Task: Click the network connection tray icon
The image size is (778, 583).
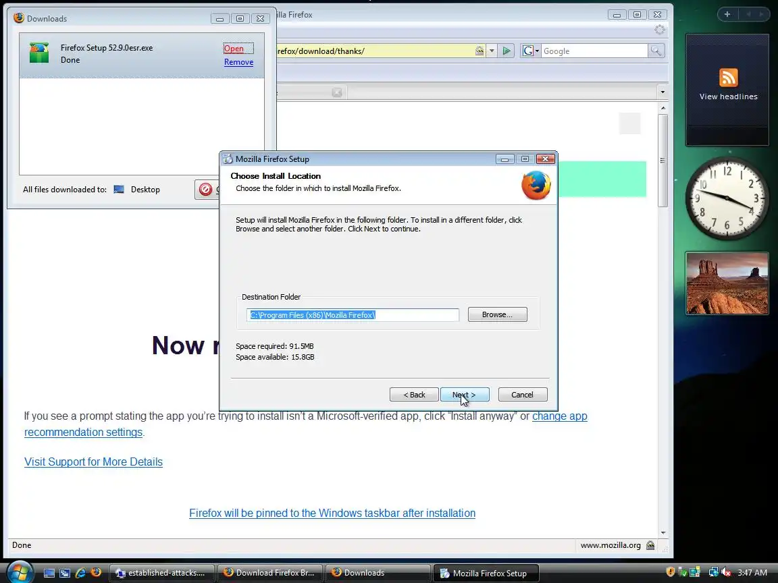Action: [x=713, y=573]
